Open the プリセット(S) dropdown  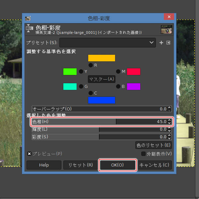point(107,43)
